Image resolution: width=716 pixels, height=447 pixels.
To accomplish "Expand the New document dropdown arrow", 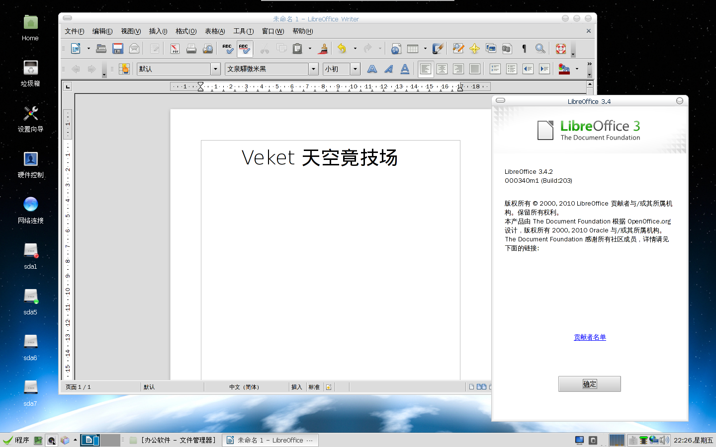I will (x=89, y=49).
